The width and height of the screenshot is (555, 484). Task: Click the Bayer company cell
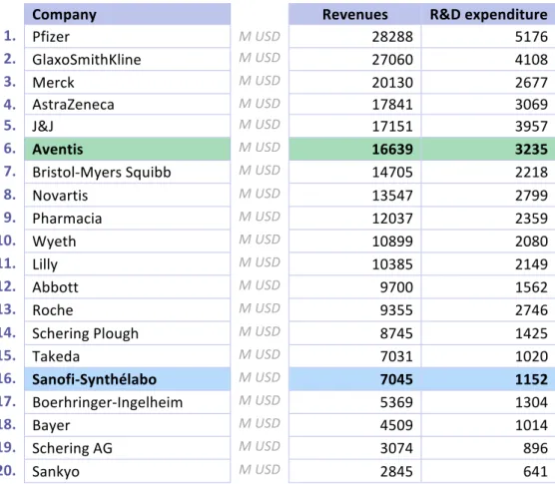pyautogui.click(x=128, y=425)
